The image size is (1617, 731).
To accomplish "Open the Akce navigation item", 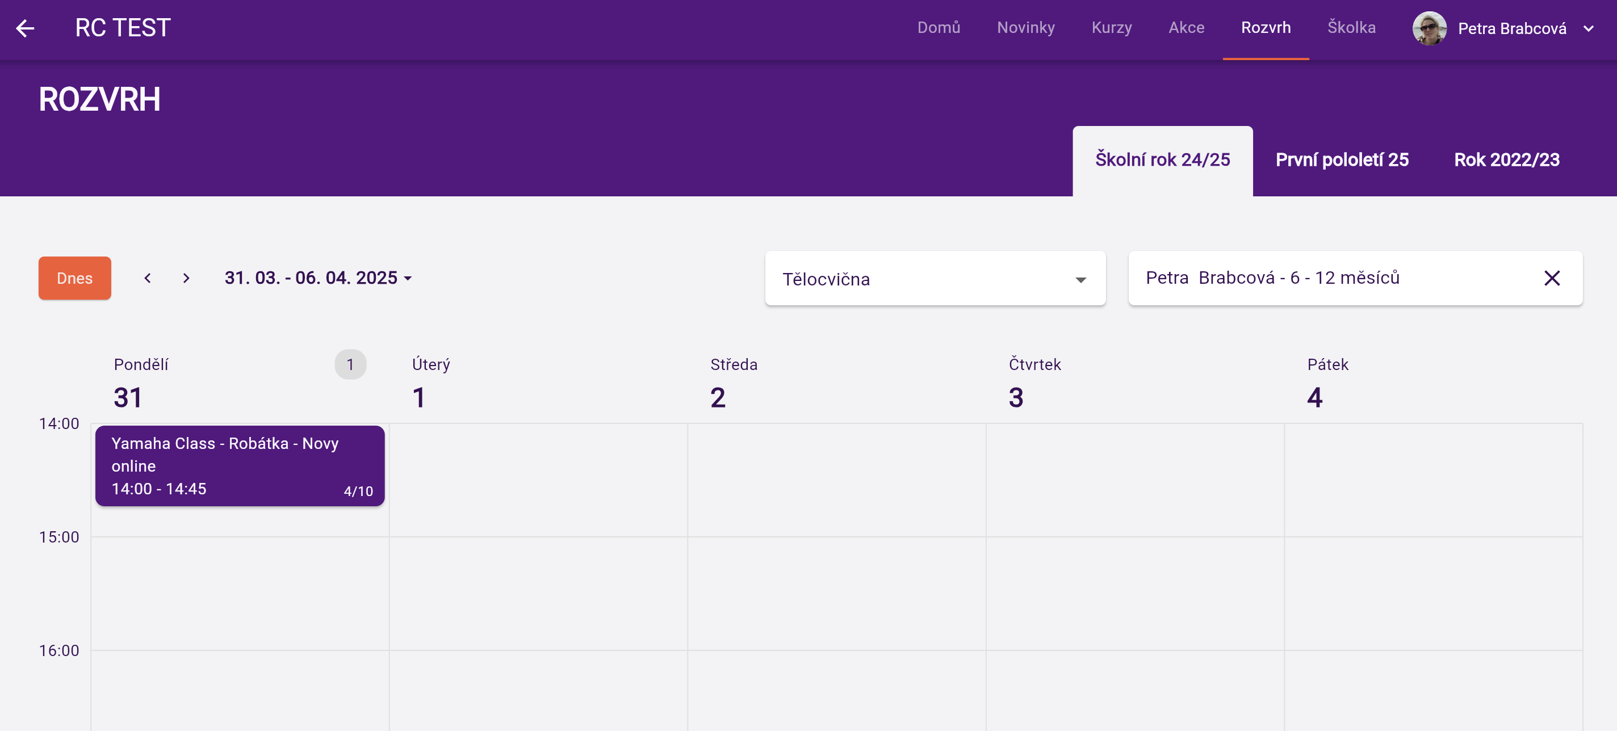I will tap(1185, 28).
